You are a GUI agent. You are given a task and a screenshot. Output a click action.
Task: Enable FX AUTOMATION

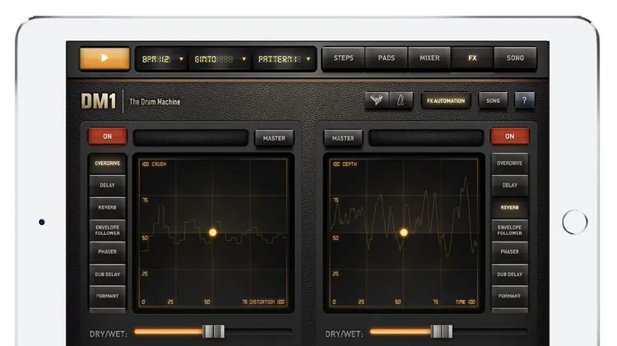click(445, 100)
